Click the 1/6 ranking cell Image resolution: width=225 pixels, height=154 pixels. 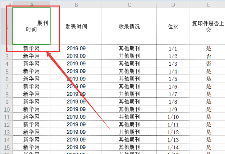(173, 86)
